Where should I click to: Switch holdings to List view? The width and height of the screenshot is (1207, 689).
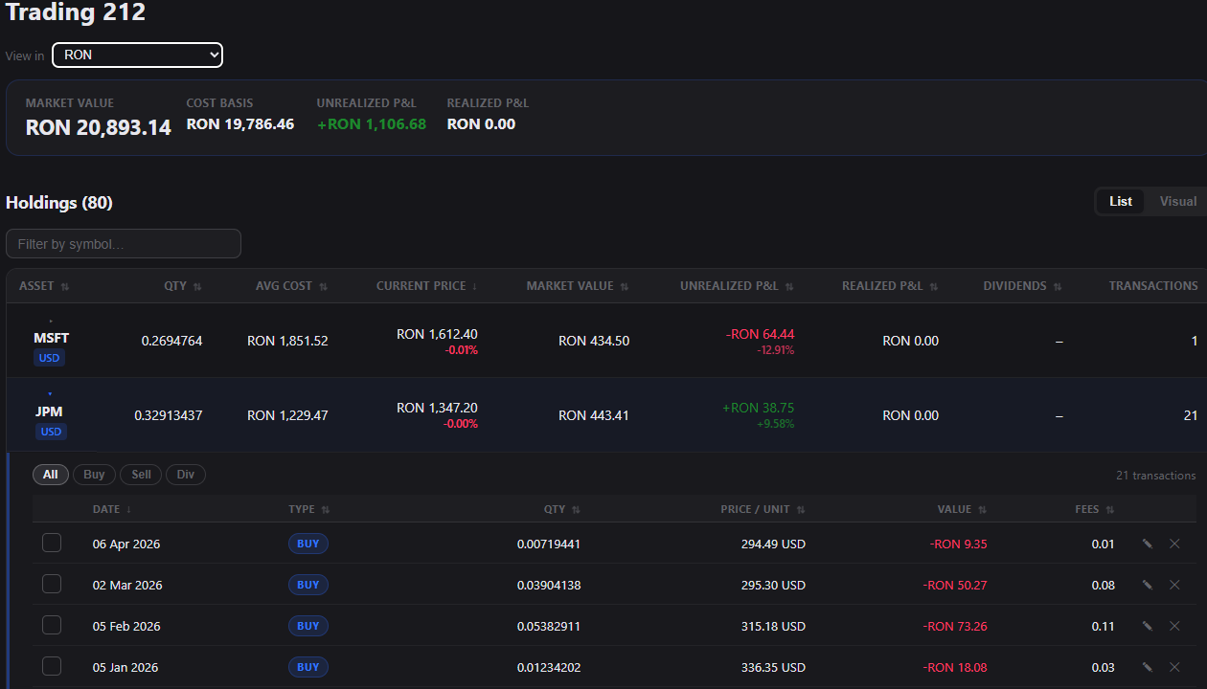tap(1121, 201)
